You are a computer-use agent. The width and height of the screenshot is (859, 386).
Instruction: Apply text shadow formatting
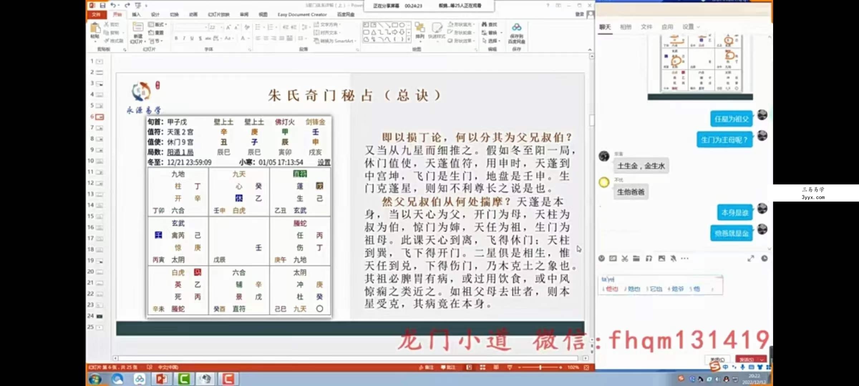point(200,38)
